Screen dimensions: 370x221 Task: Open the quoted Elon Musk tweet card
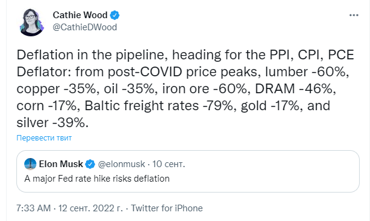pos(188,171)
